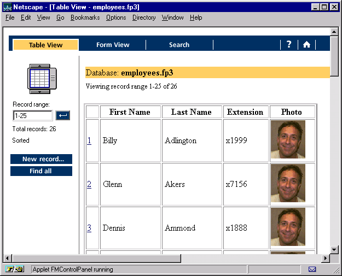
Task: Open record link 3 for Dennis
Action: [x=89, y=228]
